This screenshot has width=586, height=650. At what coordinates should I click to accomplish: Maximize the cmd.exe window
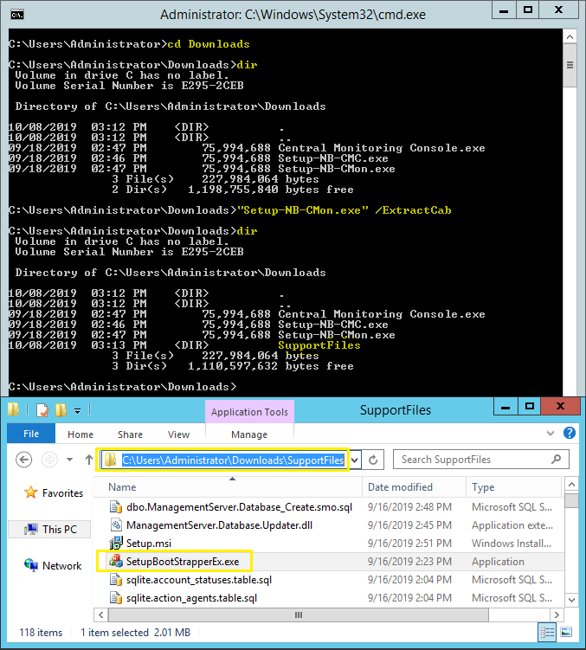point(528,10)
